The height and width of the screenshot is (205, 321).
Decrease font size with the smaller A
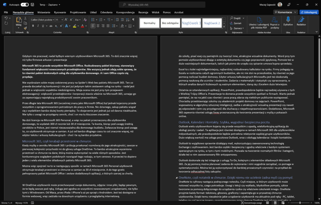pyautogui.click(x=71, y=20)
